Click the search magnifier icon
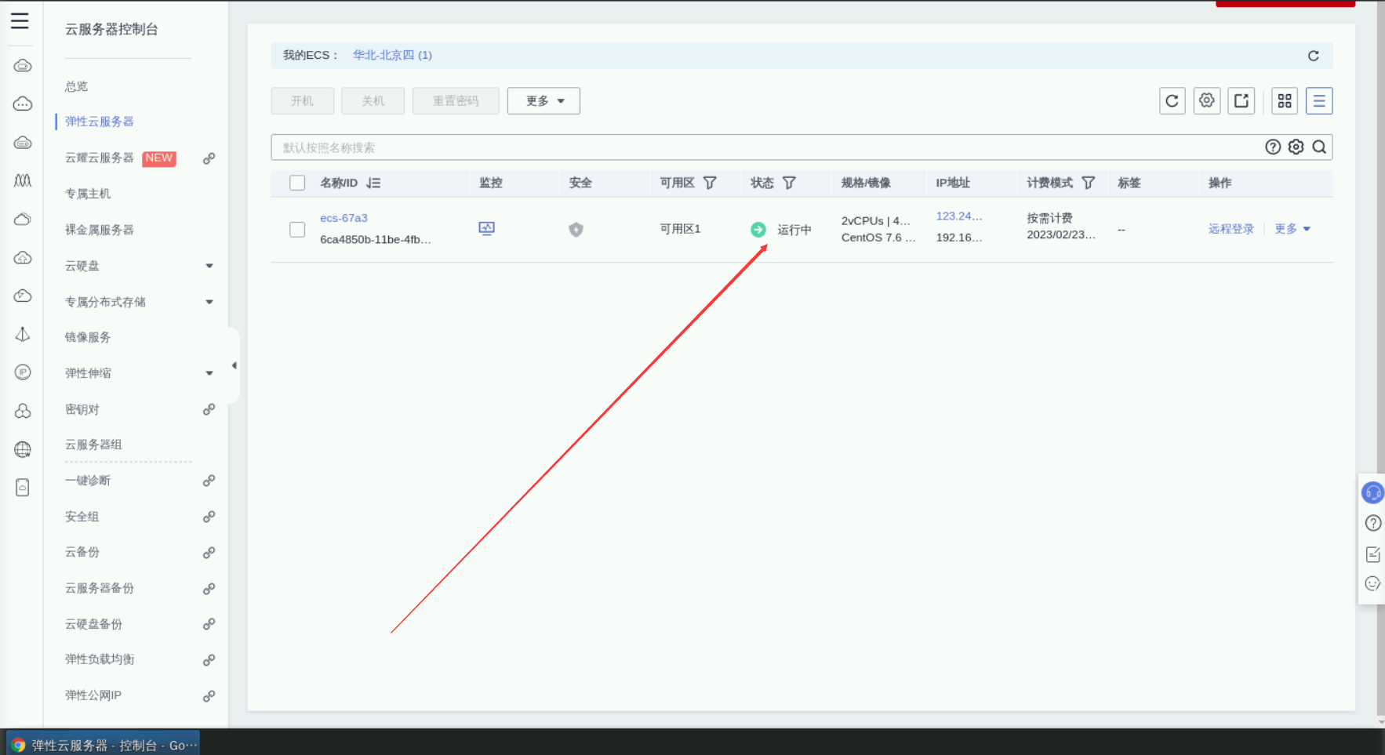The width and height of the screenshot is (1385, 755). click(1319, 147)
